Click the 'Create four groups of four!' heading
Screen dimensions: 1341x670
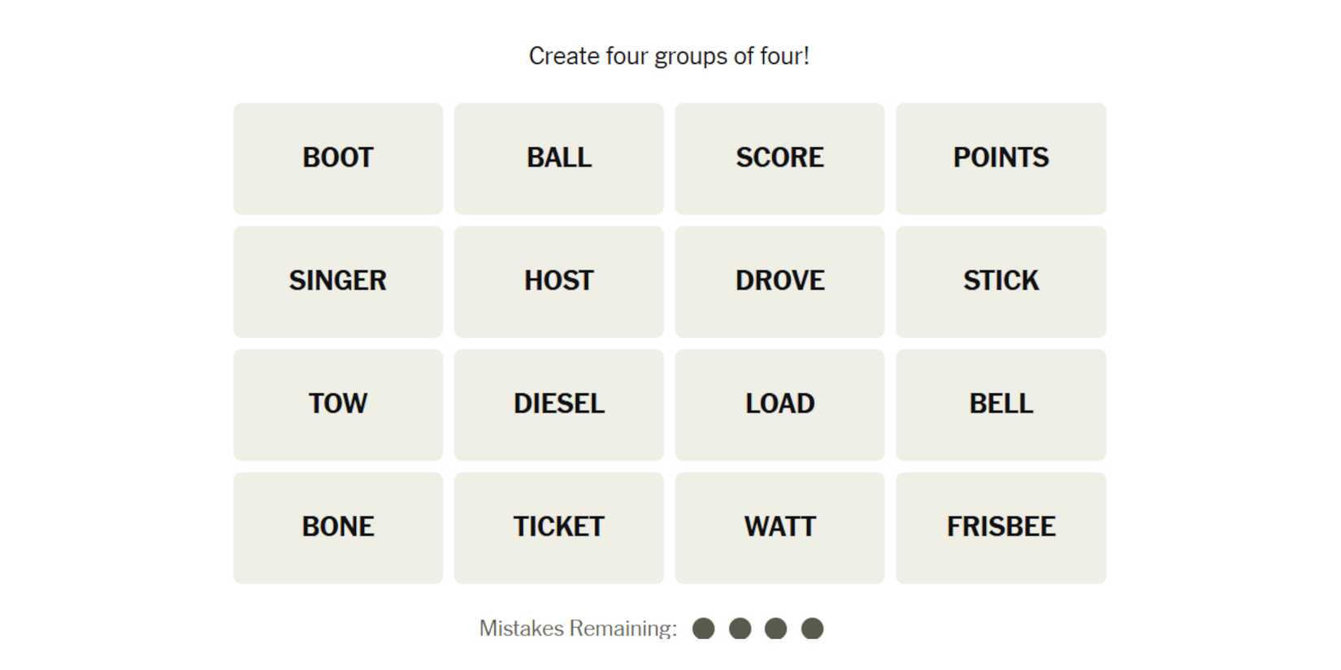point(669,56)
